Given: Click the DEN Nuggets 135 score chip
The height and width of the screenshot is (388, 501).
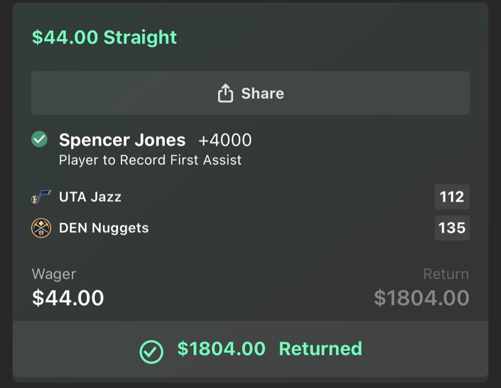Looking at the screenshot, I should (452, 228).
